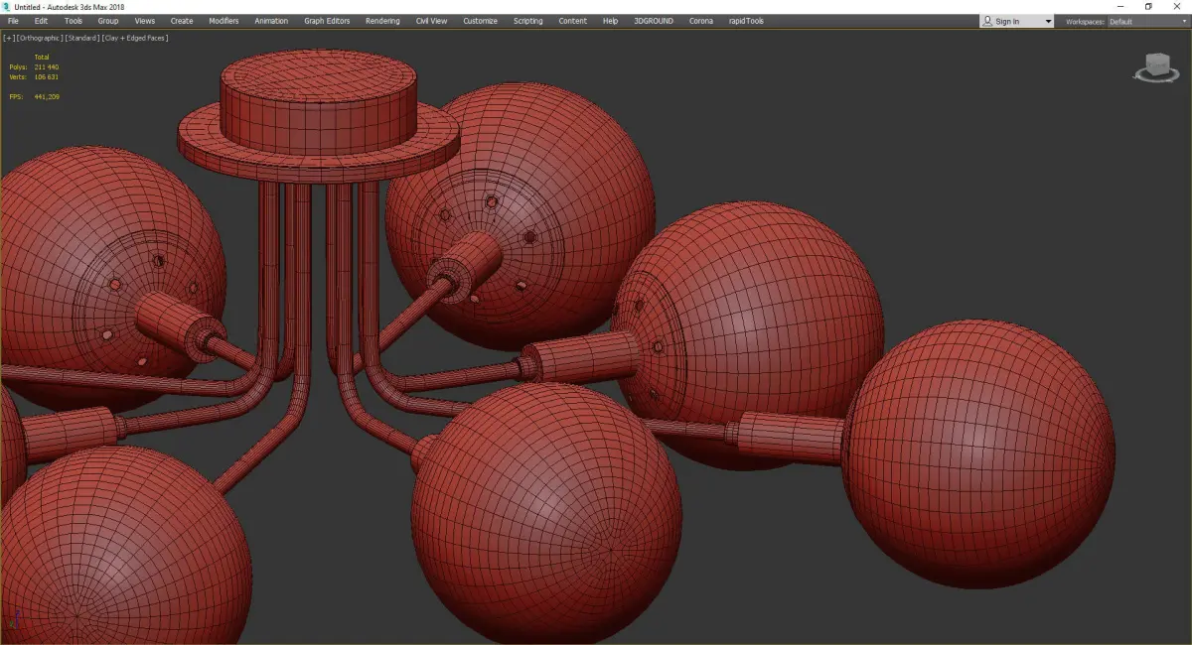Open the Modifiers menu
1192x645 pixels.
(x=223, y=21)
